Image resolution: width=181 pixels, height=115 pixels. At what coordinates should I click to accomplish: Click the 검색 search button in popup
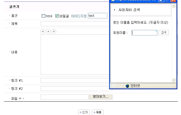[x=164, y=33]
